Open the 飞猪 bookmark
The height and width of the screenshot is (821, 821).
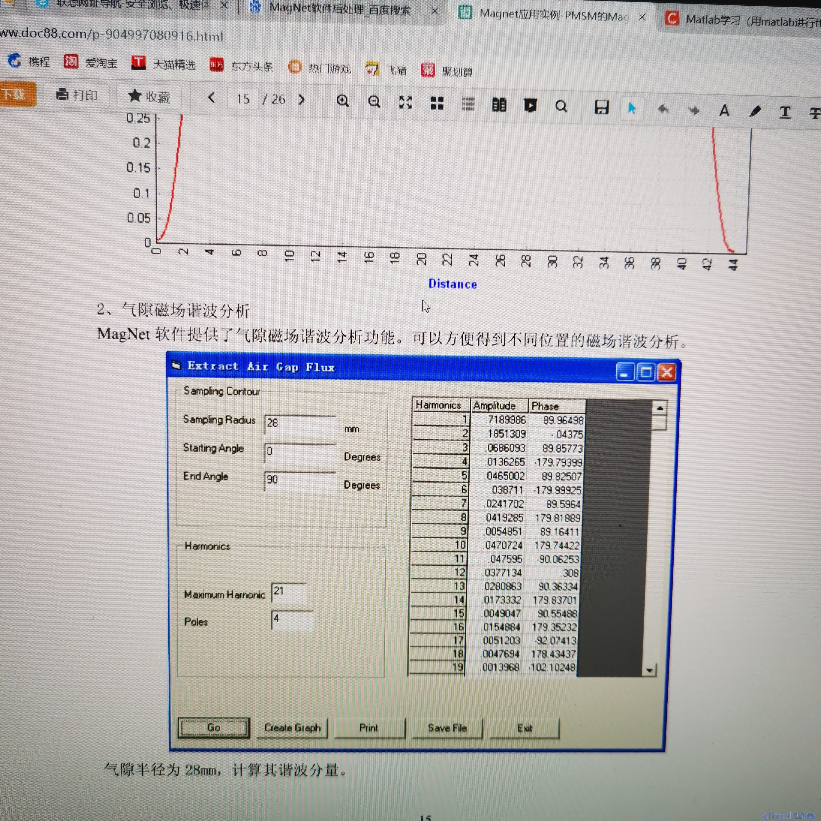coord(386,69)
